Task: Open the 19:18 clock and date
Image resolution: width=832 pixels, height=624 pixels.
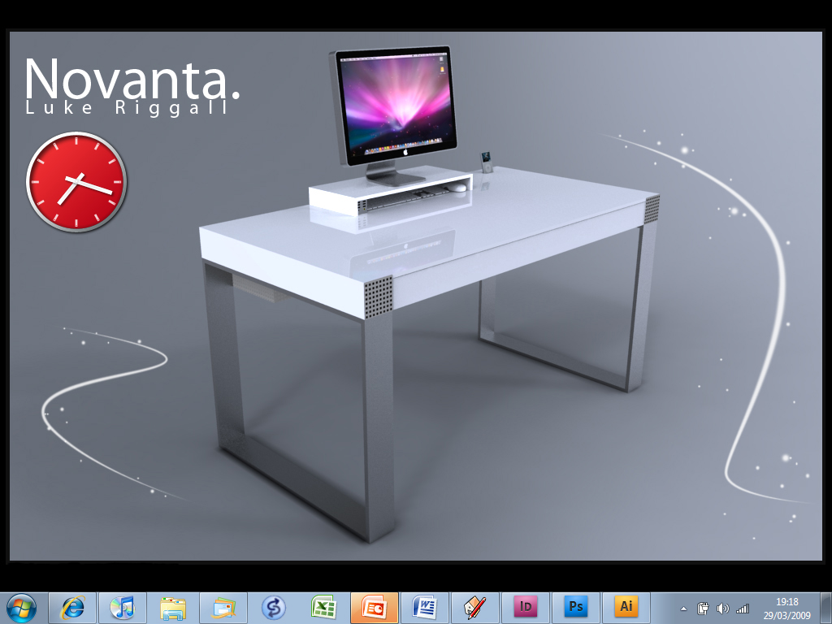Action: [786, 609]
